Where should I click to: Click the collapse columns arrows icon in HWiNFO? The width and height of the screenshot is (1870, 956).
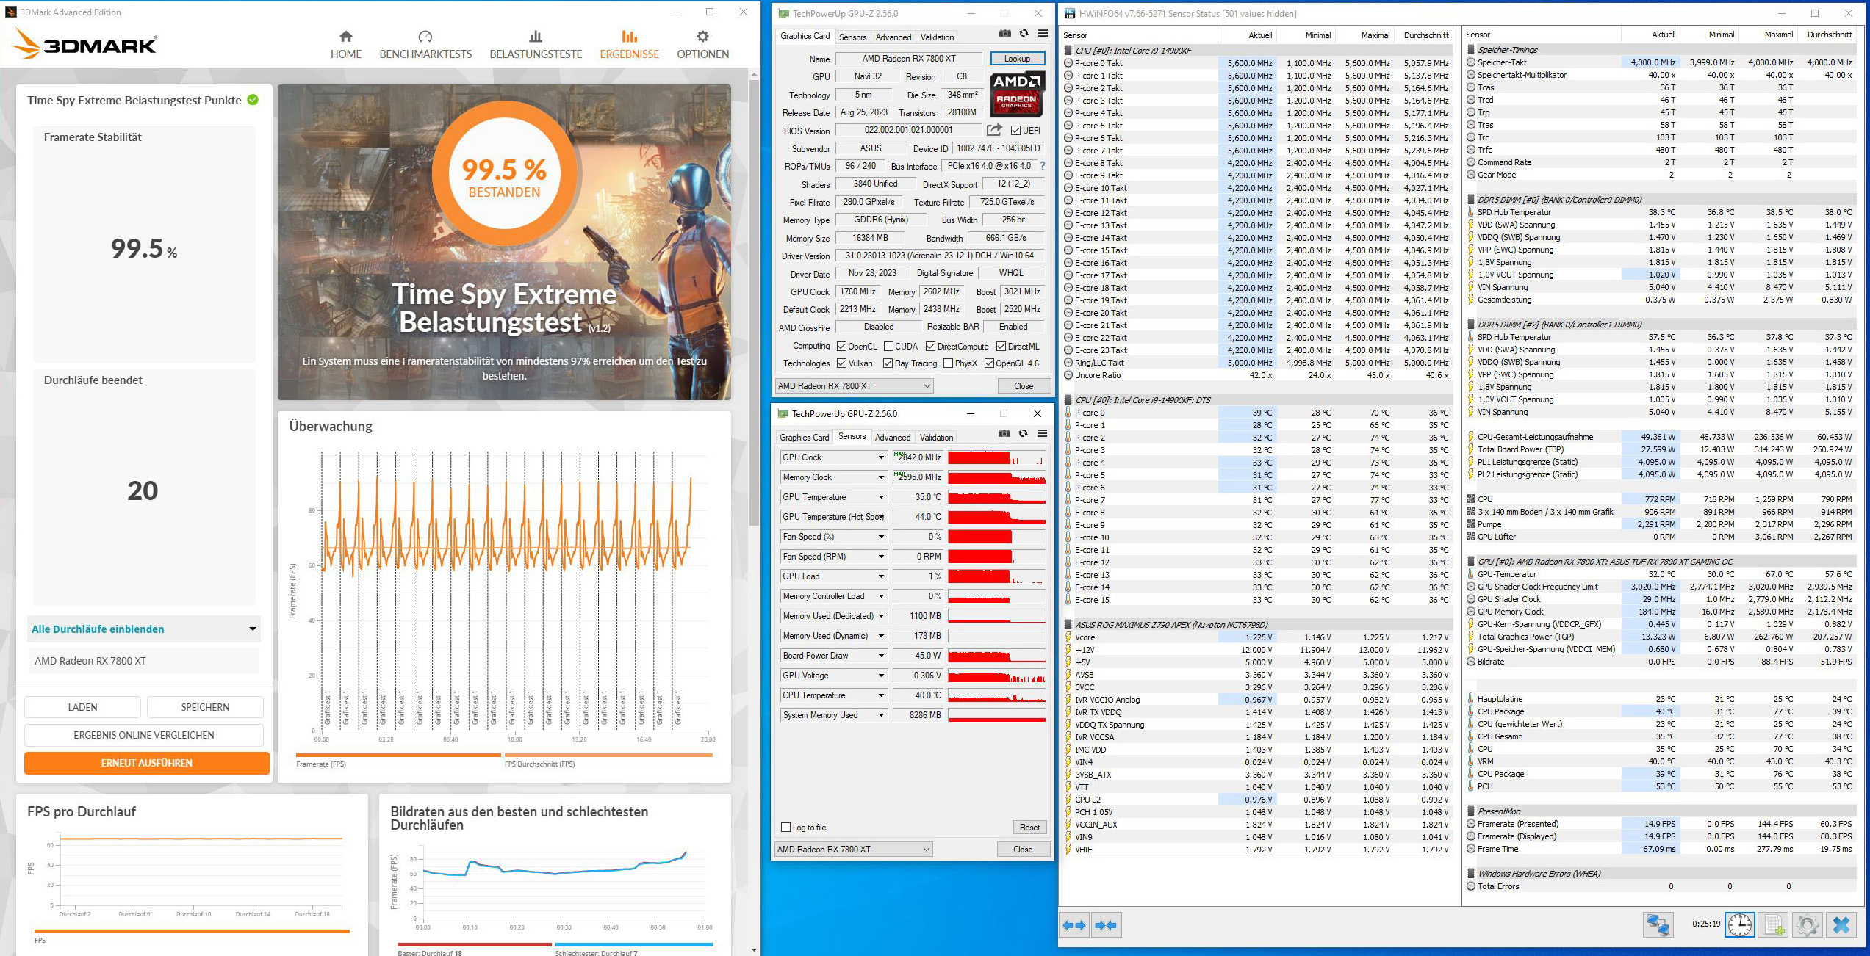1106,925
